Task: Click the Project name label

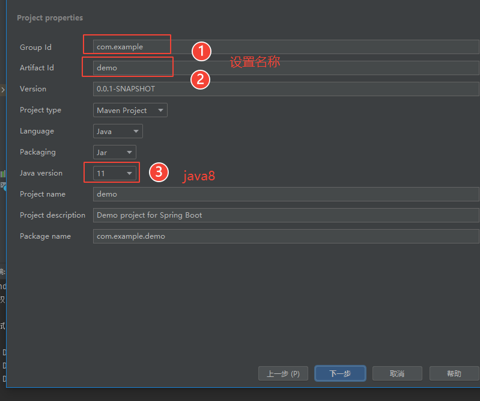Action: tap(43, 194)
